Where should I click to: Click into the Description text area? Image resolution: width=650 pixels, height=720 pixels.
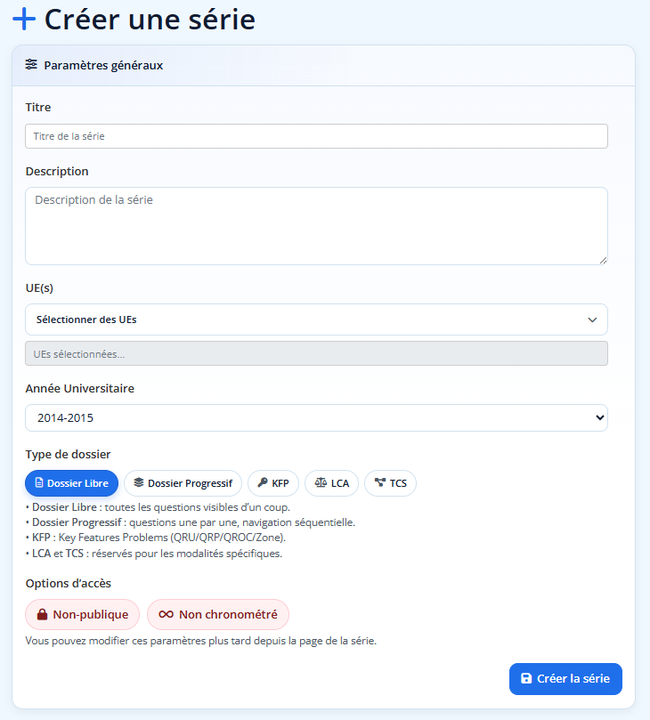coord(316,226)
